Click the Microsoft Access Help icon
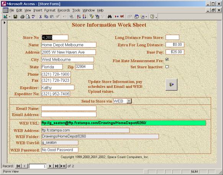The image size is (223, 175). pyautogui.click(x=152, y=17)
